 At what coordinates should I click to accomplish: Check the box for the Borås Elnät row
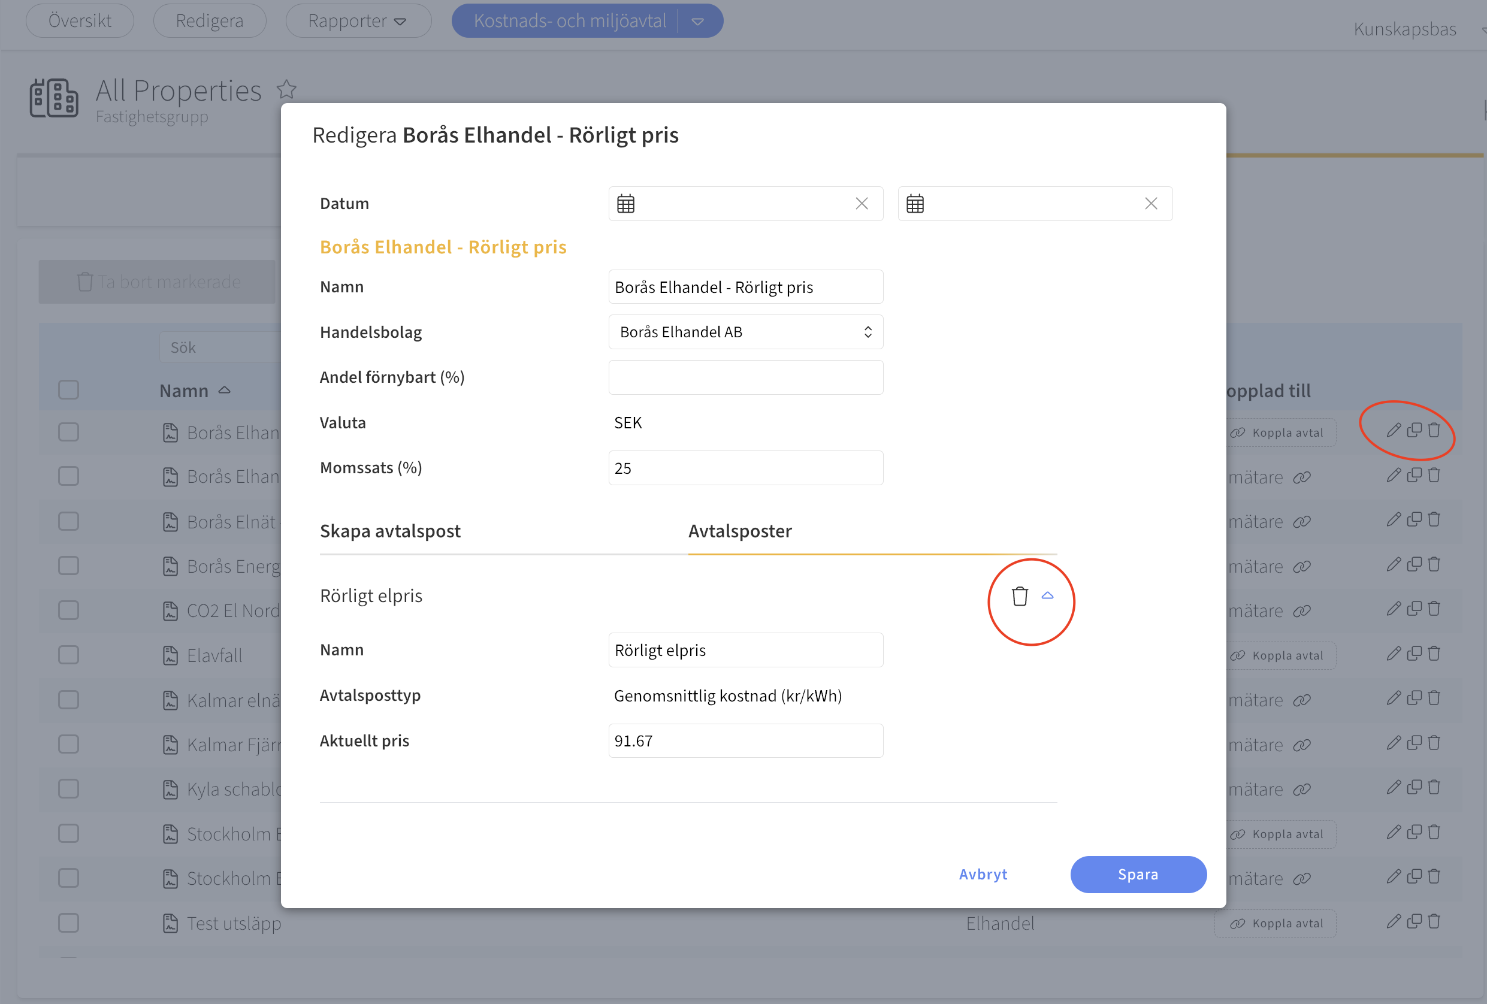(x=68, y=522)
